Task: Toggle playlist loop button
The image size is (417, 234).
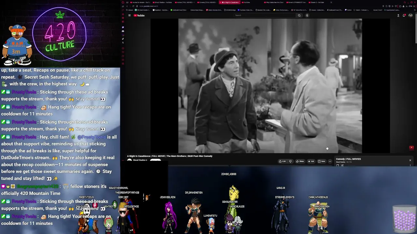Action: pos(338,165)
